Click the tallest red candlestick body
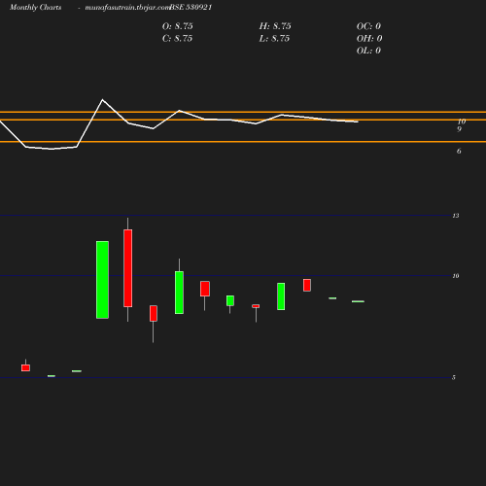Image resolution: width=486 pixels, height=486 pixels. 127,268
